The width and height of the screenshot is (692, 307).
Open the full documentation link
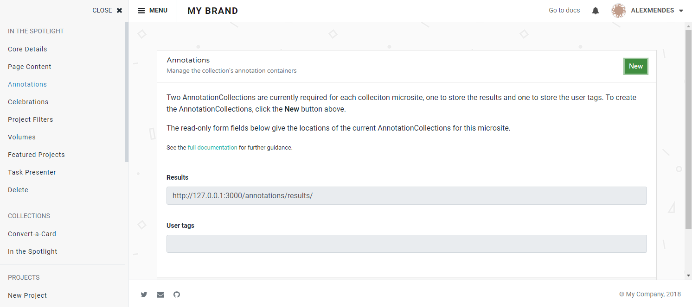(212, 147)
